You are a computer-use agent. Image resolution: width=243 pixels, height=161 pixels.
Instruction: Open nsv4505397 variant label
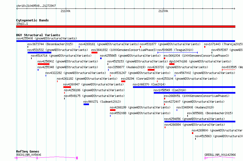227,50
